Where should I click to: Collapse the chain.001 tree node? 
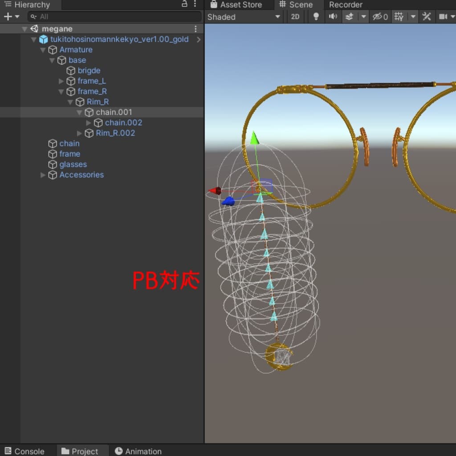80,112
